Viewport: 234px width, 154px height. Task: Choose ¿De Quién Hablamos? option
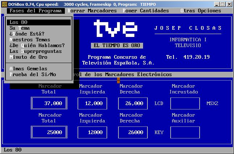coord(37,46)
